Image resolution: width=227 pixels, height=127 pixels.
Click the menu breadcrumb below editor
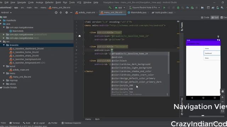tap(88, 119)
